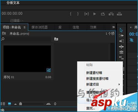Select the 序列 01 thumbnail
Viewport: 138px width, 112px height.
tap(27, 59)
